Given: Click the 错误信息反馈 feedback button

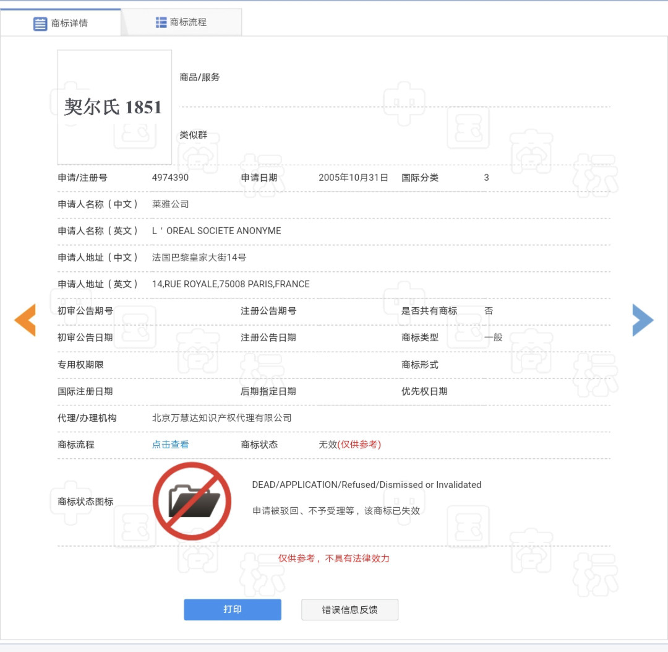Looking at the screenshot, I should (349, 609).
